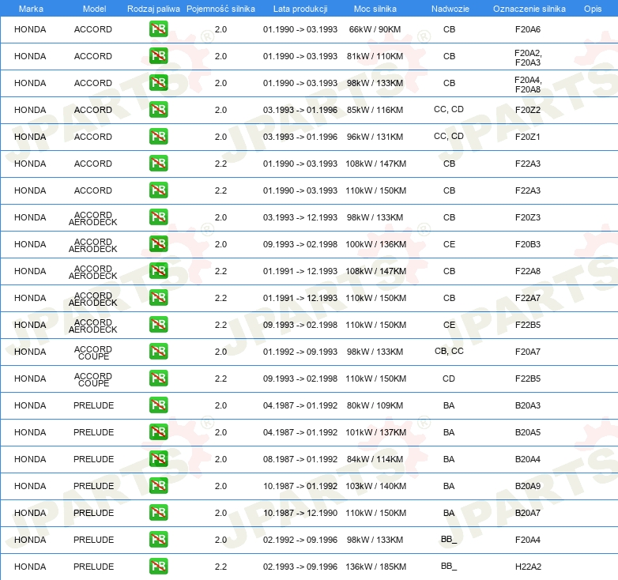Image resolution: width=618 pixels, height=580 pixels.
Task: Click the Moc silnika column header
Action: (375, 9)
